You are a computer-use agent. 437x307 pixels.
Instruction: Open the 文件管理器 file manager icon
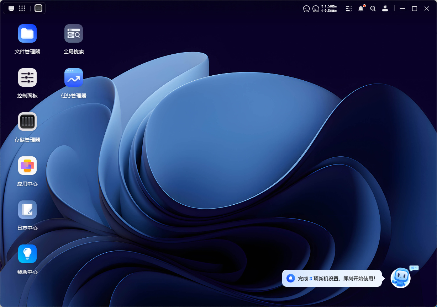tap(27, 33)
